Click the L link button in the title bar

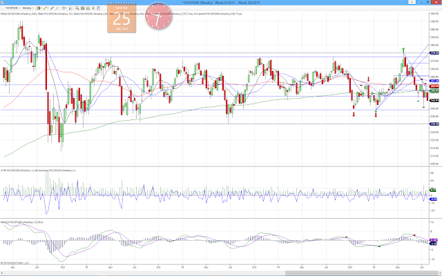[x=412, y=2]
